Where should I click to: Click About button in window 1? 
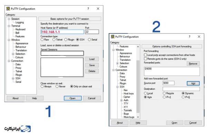tap(16, 98)
